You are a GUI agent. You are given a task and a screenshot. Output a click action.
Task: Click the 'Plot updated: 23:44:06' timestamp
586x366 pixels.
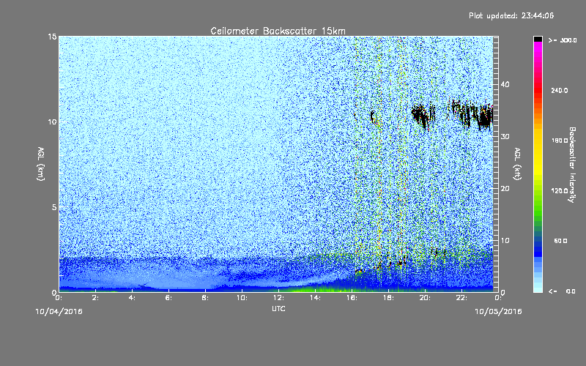[511, 15]
